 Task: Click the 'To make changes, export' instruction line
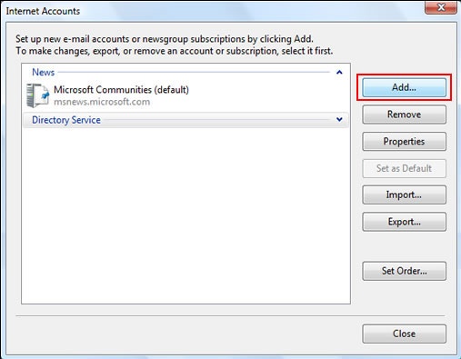[x=175, y=51]
